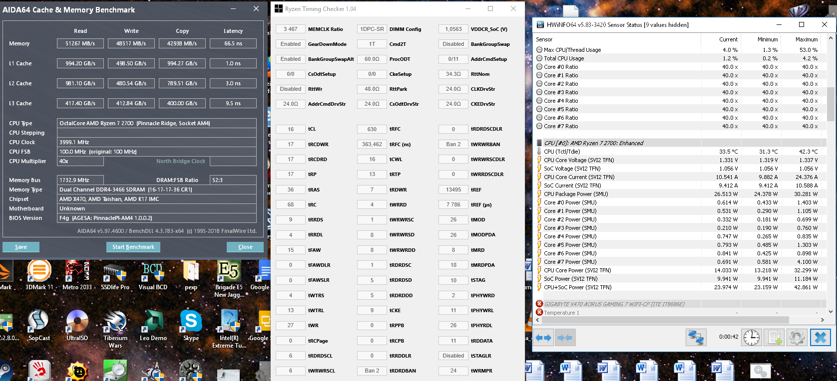Image resolution: width=837 pixels, height=381 pixels.
Task: Click the tCL timing value field
Action: (291, 129)
